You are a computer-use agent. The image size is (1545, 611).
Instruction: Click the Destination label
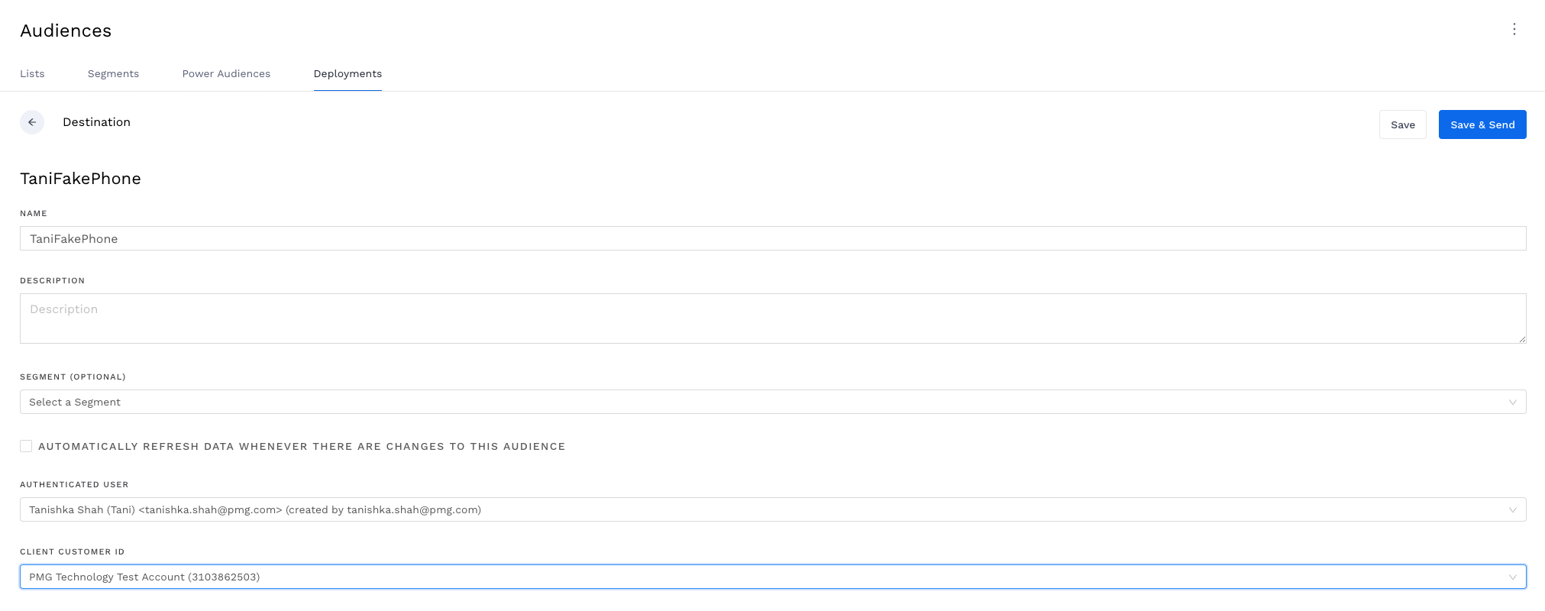point(96,122)
